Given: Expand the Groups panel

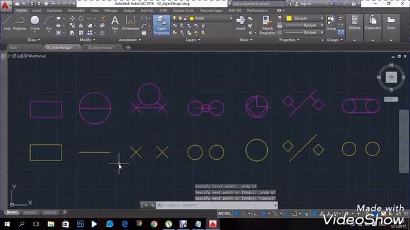Looking at the screenshot, I should [334, 40].
